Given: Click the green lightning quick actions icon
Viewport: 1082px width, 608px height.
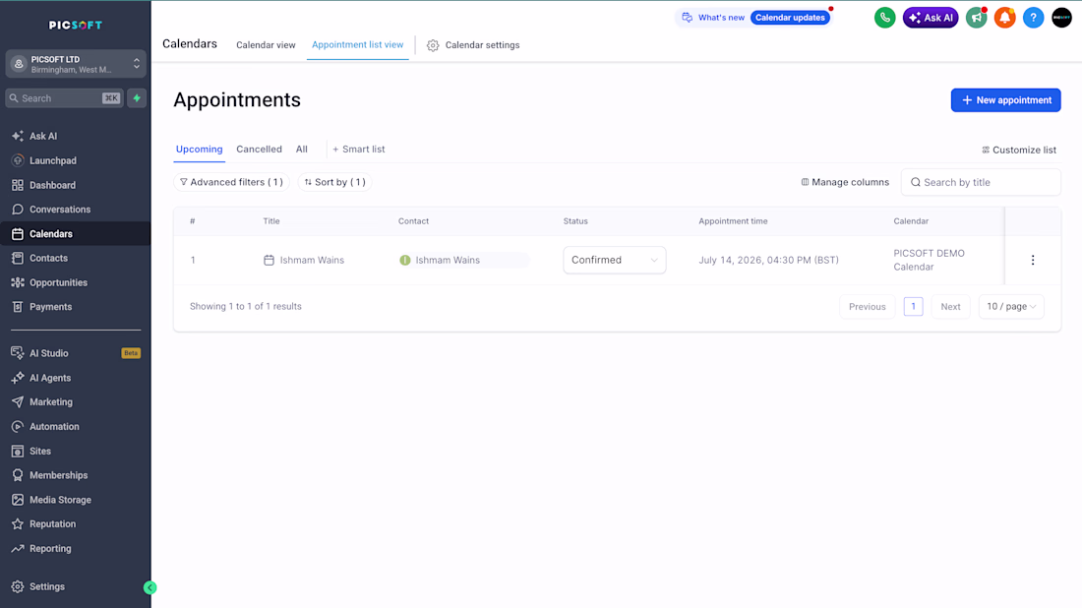Looking at the screenshot, I should 137,98.
